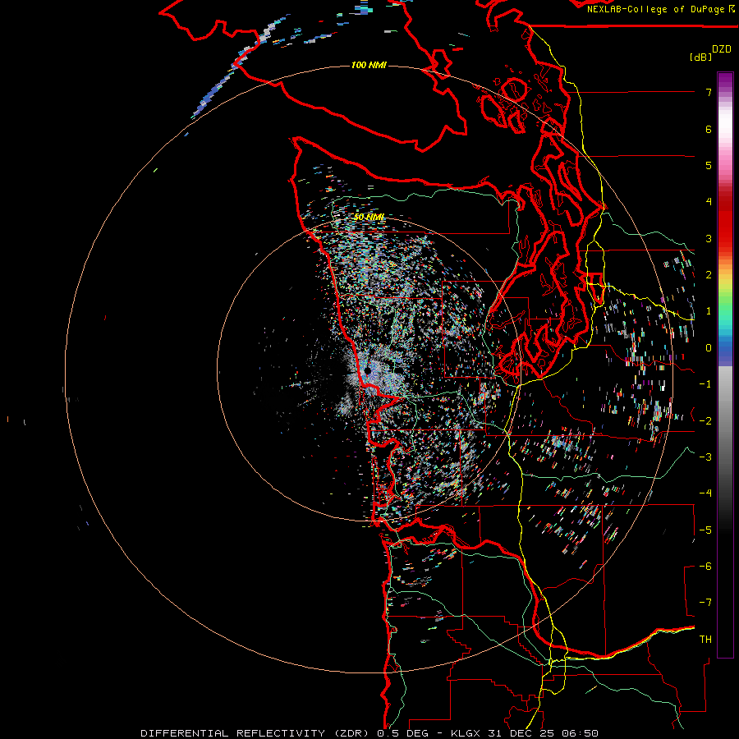Click the 100 NMI range ring label
This screenshot has height=739, width=739.
[369, 65]
